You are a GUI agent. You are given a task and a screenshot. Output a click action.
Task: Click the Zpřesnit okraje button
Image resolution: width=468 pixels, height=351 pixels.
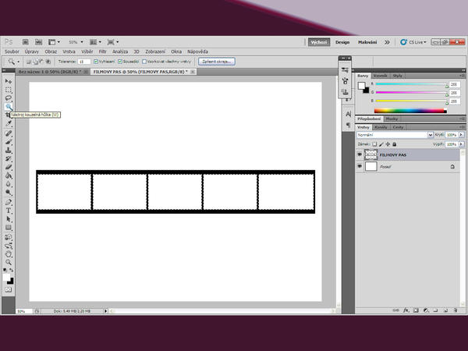(214, 61)
